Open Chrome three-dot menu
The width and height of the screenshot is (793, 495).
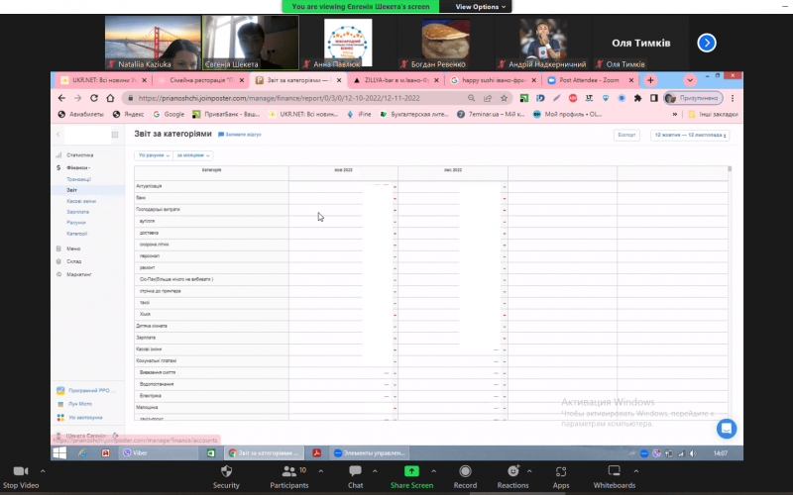(x=733, y=98)
